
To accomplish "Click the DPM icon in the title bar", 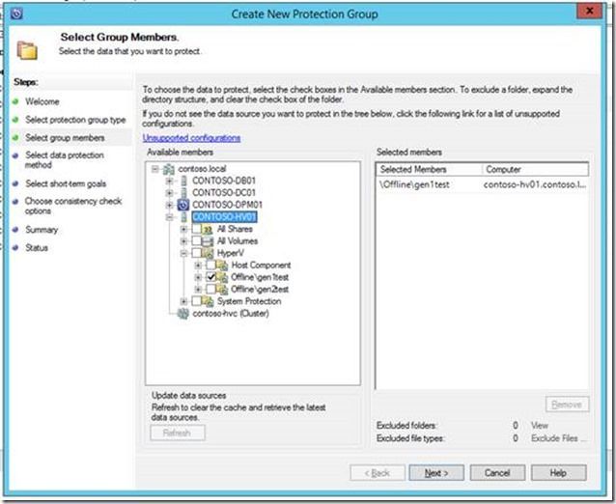I will tap(16, 14).
